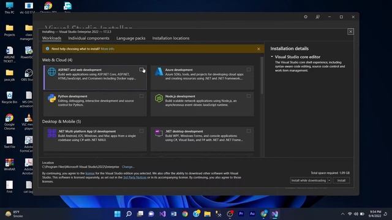The height and width of the screenshot is (220, 392).
Task: Open the 3rd Party Notices link
Action: coord(135,177)
